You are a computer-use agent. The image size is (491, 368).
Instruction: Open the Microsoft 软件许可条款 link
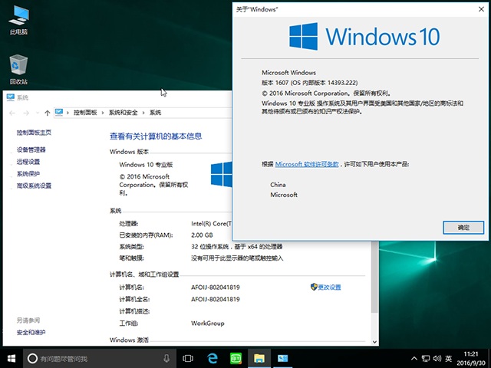tap(308, 164)
